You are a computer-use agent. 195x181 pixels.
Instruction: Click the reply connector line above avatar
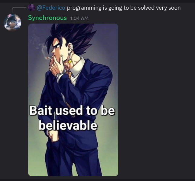19,10
